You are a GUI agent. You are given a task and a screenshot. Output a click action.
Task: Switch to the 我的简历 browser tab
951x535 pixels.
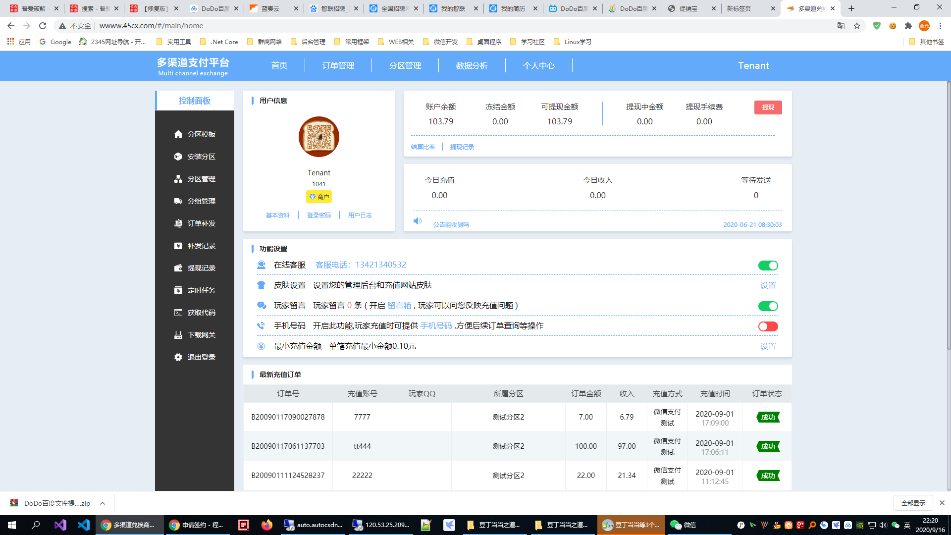[513, 8]
